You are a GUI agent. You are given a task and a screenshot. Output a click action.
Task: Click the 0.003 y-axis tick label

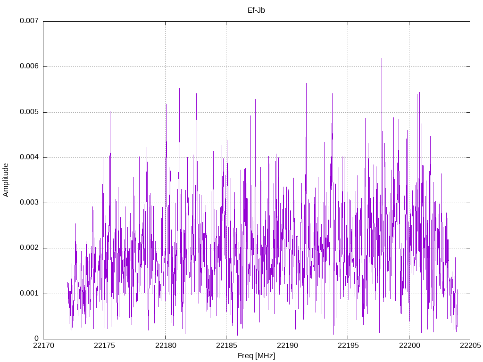[29, 202]
